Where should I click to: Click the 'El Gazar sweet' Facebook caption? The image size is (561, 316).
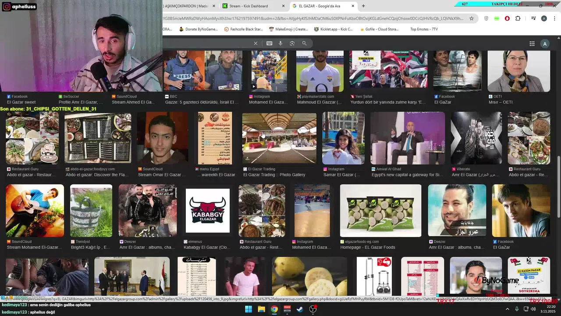coord(21,102)
